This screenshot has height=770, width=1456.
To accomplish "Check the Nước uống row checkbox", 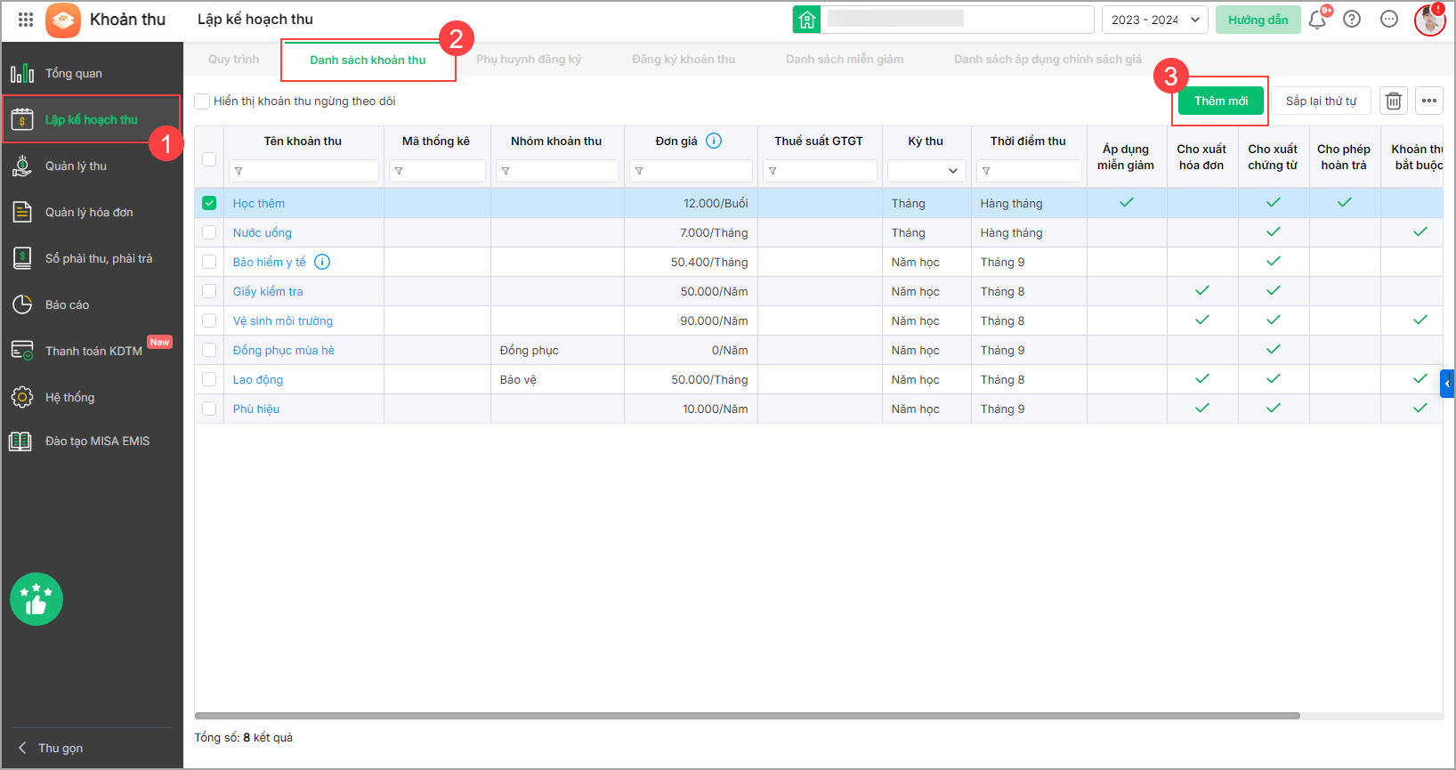I will click(x=209, y=232).
